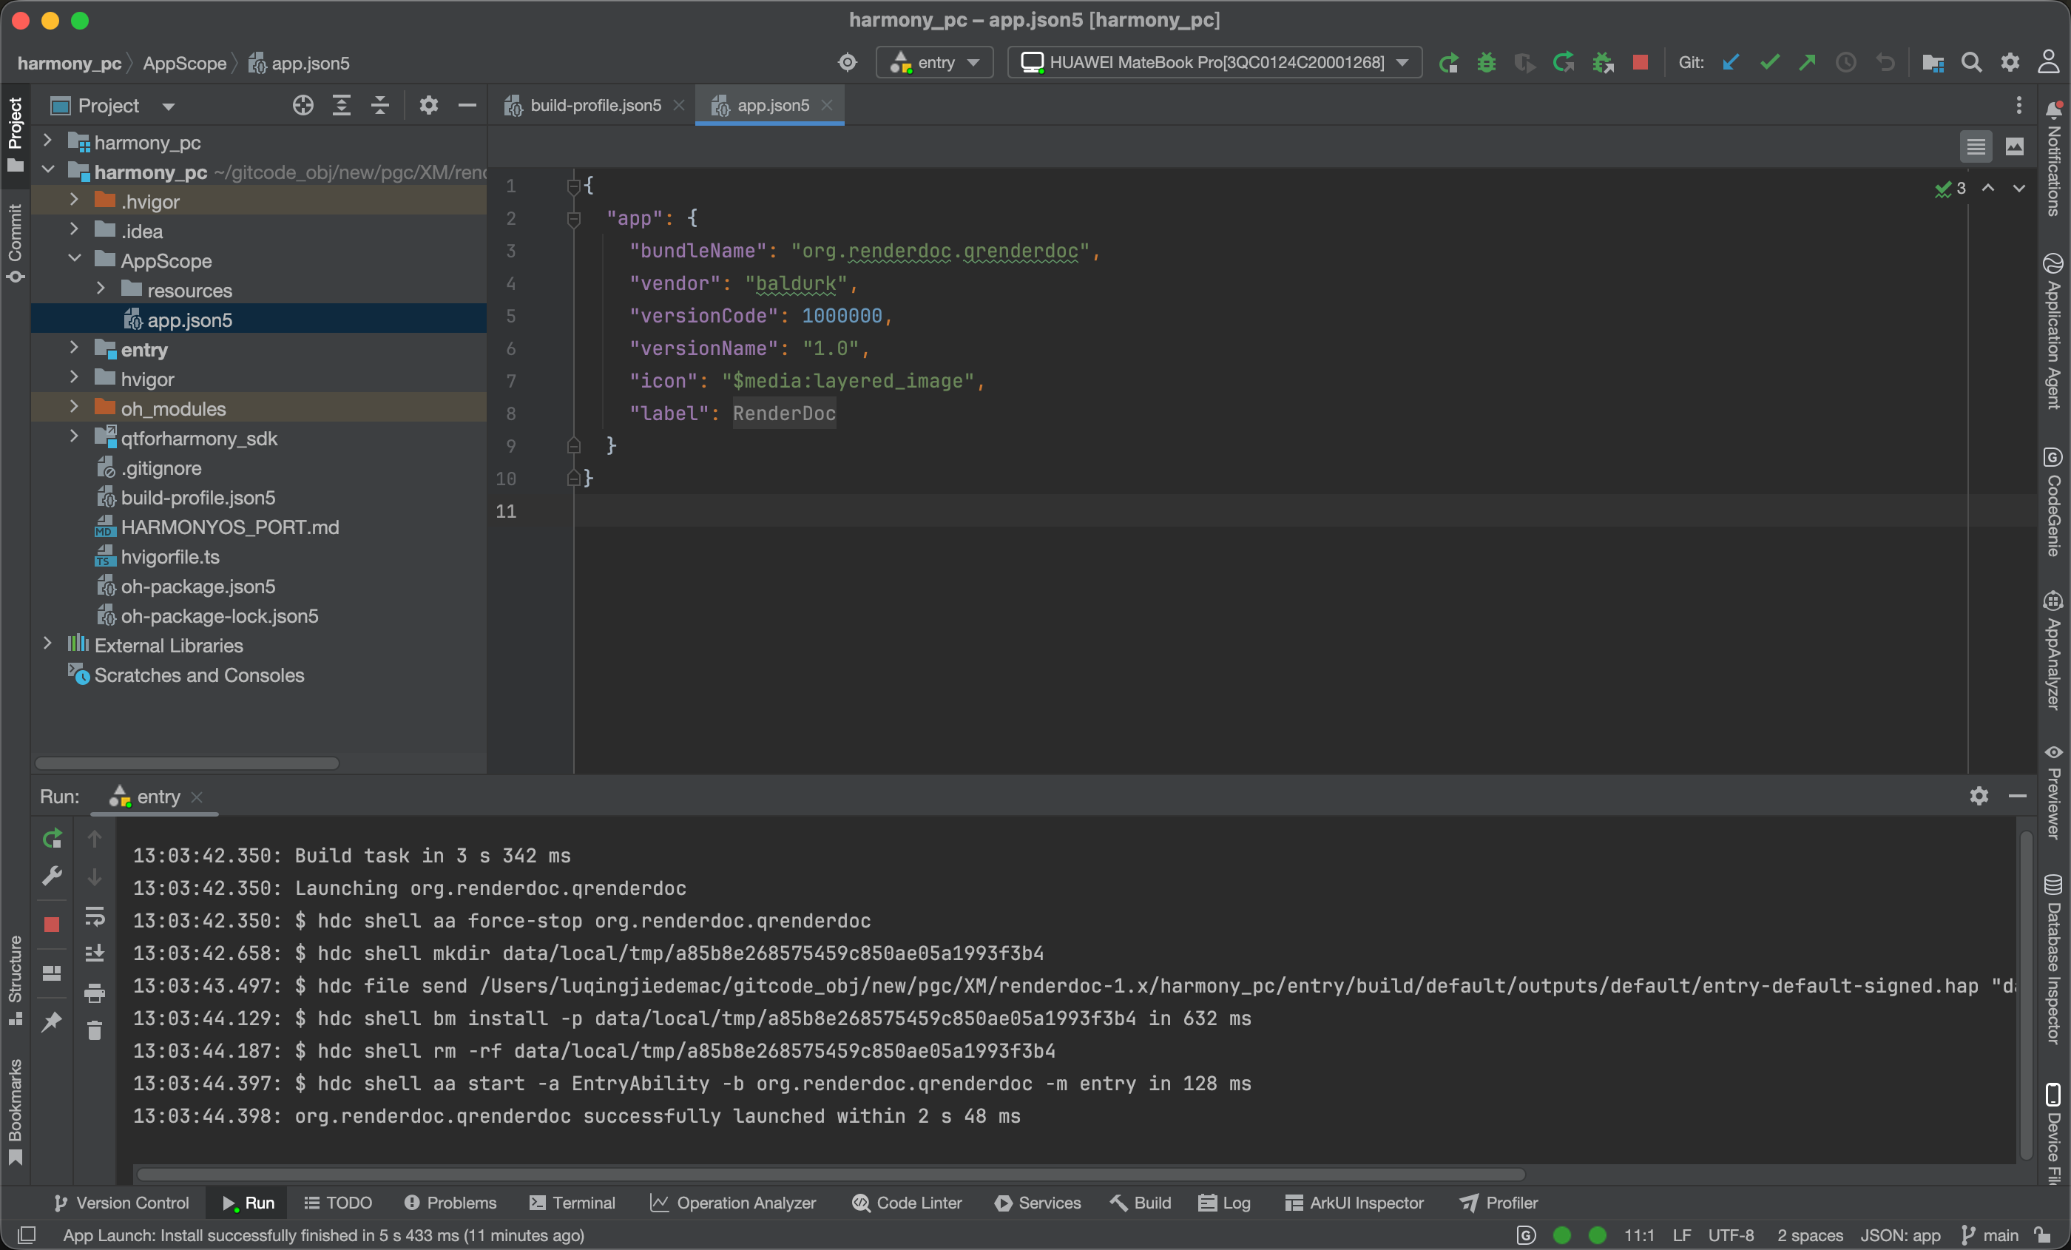Open the entry run configuration dropdown
This screenshot has width=2071, height=1250.
(935, 63)
